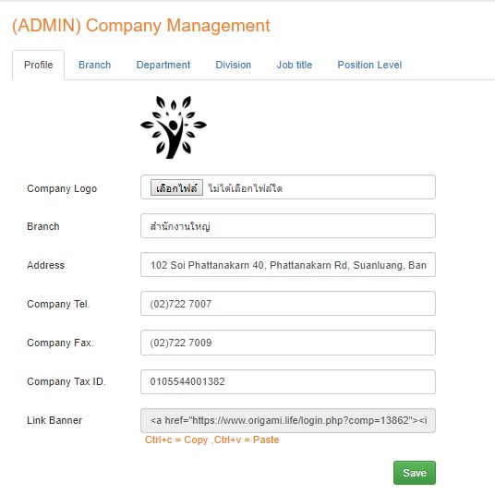Switch to the Department tab
This screenshot has height=494, width=495.
pos(163,65)
